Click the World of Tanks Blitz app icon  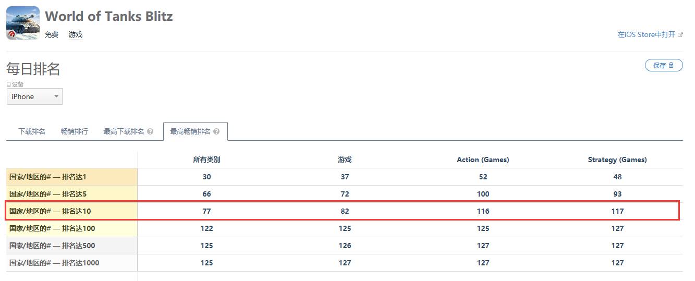pyautogui.click(x=23, y=23)
